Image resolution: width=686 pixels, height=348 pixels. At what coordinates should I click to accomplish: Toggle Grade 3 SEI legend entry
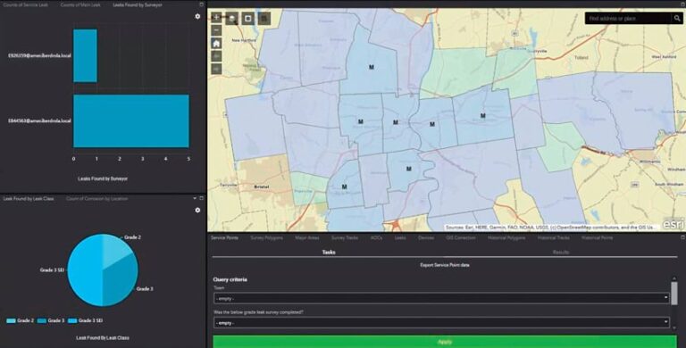click(86, 321)
